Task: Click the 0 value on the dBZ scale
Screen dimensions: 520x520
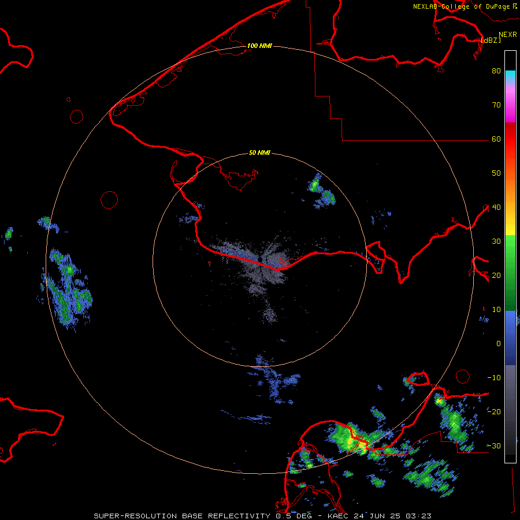Action: coord(499,344)
